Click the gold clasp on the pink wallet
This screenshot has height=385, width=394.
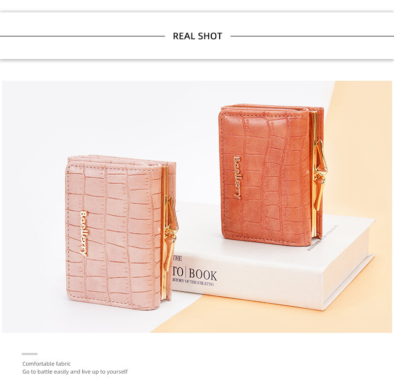(171, 233)
